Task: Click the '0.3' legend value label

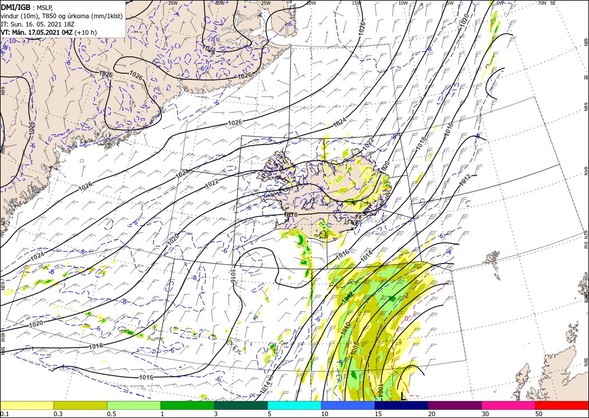Action: [58, 414]
